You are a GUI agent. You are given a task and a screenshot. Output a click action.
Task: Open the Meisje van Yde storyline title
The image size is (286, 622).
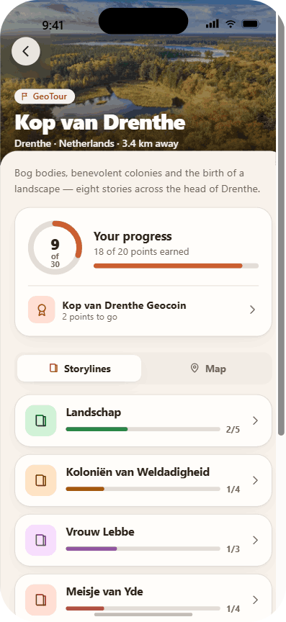click(x=104, y=592)
